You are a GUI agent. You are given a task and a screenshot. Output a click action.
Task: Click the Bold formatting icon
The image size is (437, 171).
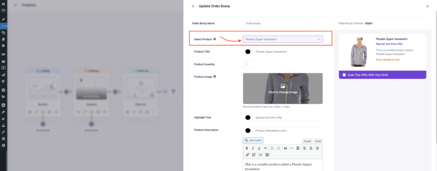pos(247,148)
